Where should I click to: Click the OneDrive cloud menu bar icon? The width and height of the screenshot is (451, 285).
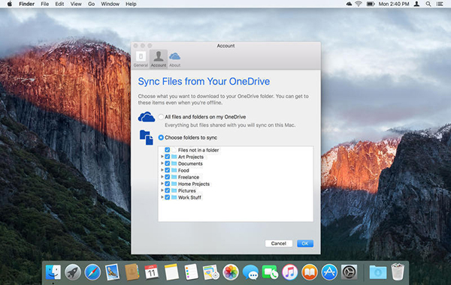(x=349, y=4)
